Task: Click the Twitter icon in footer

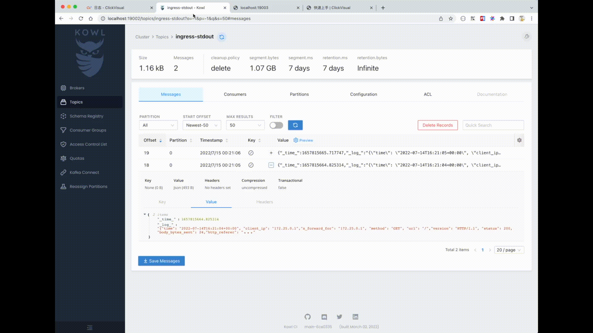Action: 339,317
